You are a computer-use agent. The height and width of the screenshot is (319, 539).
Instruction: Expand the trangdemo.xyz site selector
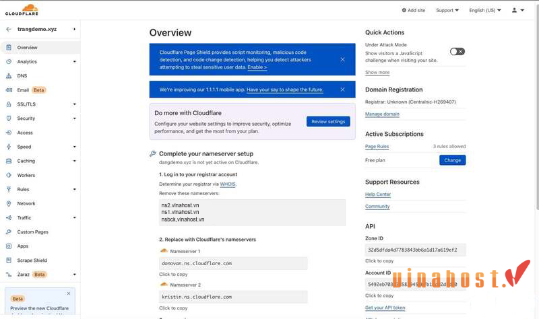pos(74,29)
